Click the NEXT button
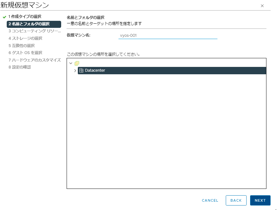The width and height of the screenshot is (277, 210). [x=260, y=200]
